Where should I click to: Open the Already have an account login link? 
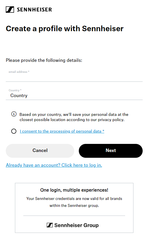pyautogui.click(x=54, y=165)
